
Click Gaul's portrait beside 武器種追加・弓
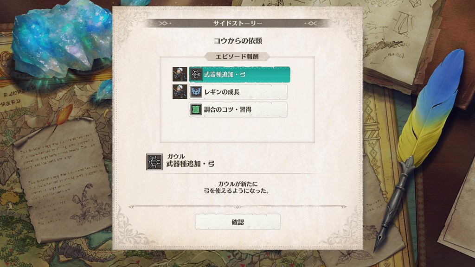coord(180,75)
